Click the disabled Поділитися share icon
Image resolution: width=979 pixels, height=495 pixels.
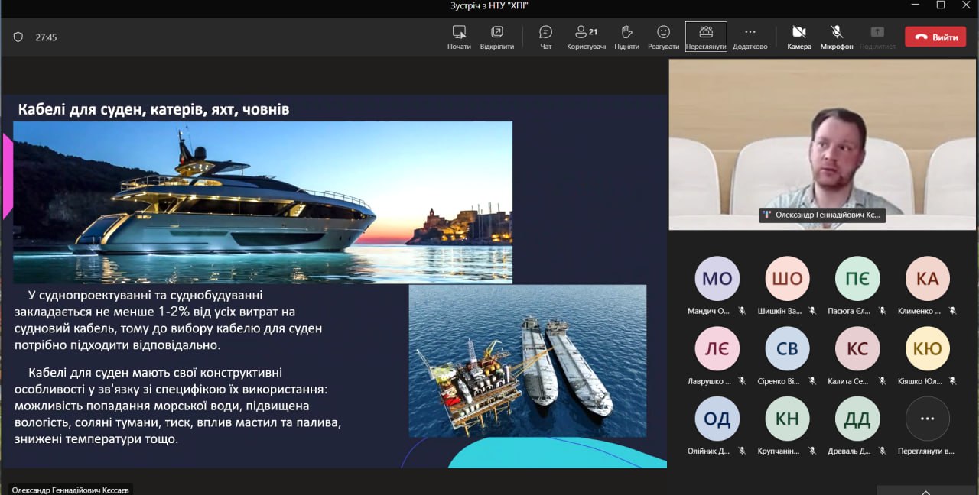[x=877, y=32]
